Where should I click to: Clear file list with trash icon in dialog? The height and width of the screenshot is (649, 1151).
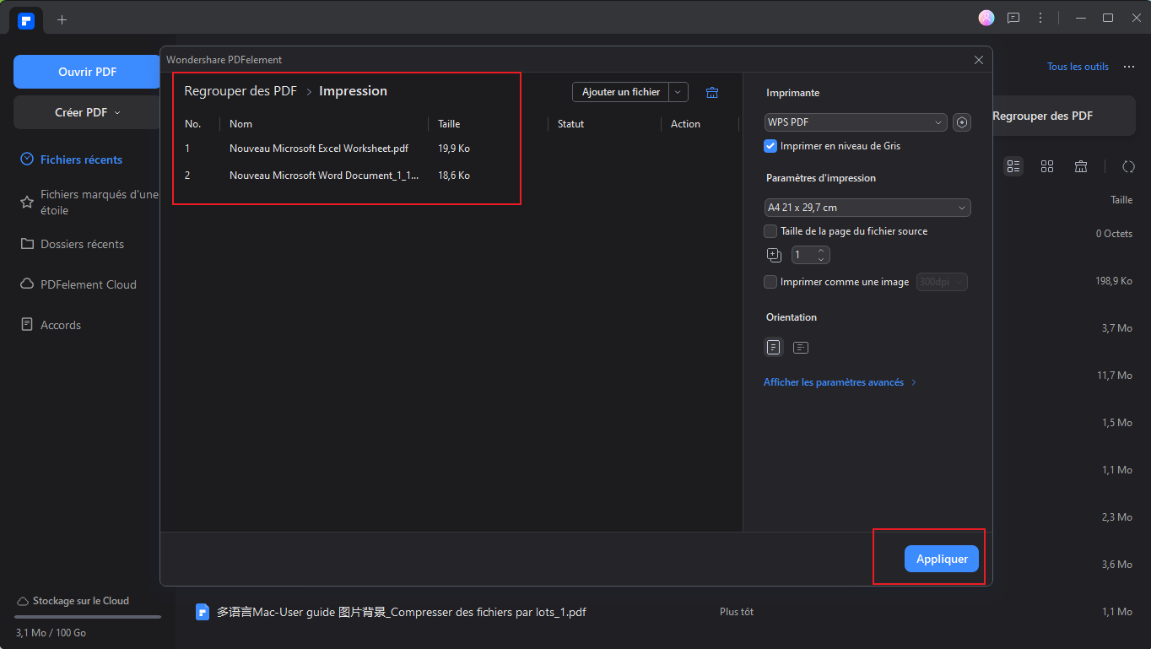pyautogui.click(x=712, y=92)
